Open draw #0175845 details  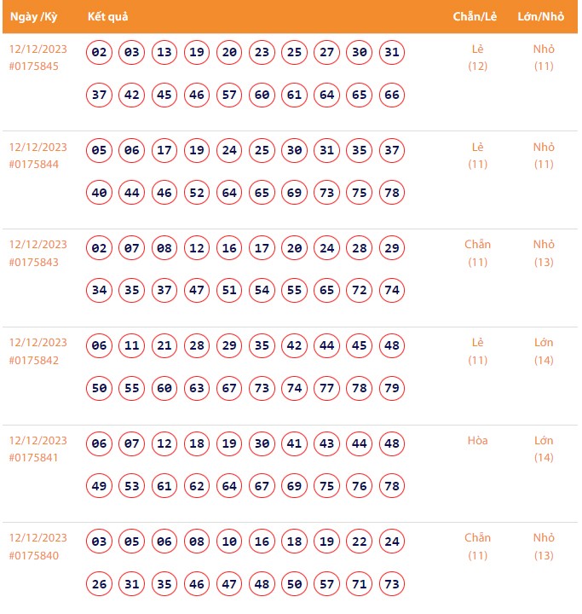(34, 66)
